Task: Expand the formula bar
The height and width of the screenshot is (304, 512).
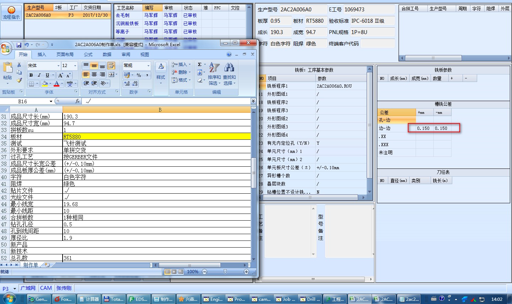Action: [253, 101]
